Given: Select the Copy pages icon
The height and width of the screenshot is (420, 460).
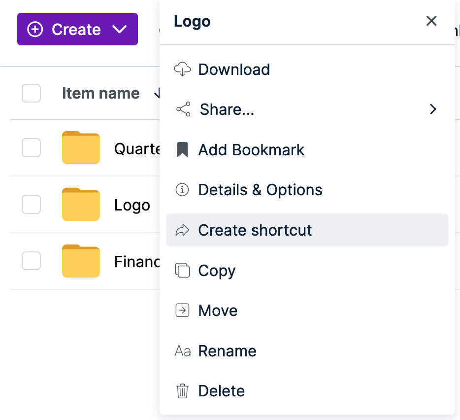Looking at the screenshot, I should [183, 270].
